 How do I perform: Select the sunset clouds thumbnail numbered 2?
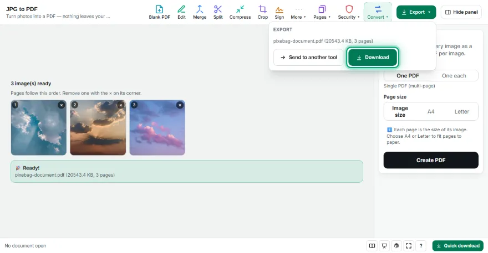[98, 127]
